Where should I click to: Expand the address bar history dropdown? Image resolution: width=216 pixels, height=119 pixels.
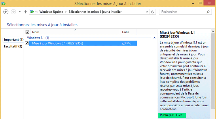tap(147, 12)
